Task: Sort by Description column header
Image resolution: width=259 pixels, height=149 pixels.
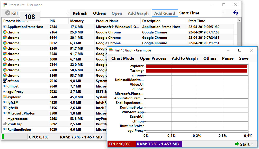Action: (151, 21)
